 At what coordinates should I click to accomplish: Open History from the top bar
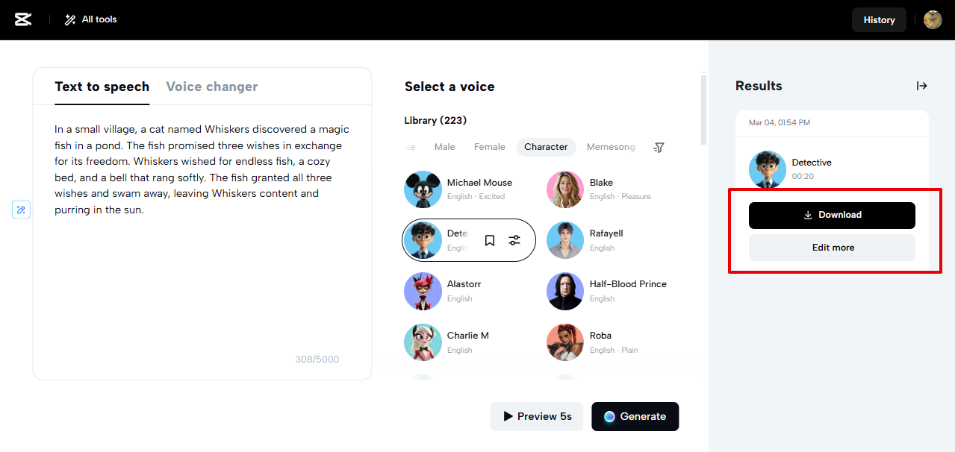click(x=879, y=19)
